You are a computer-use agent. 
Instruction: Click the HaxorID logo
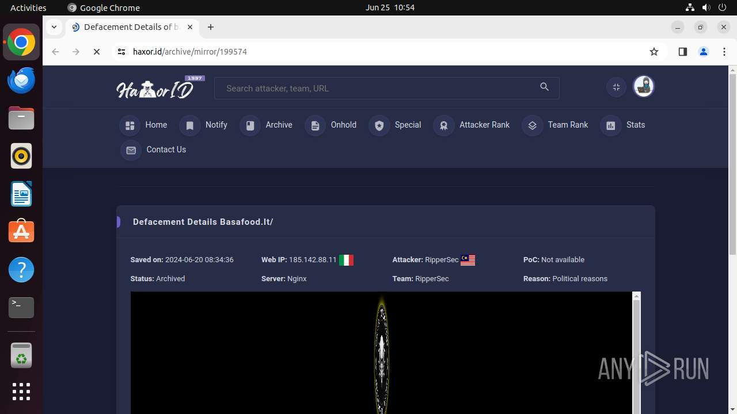pyautogui.click(x=159, y=88)
